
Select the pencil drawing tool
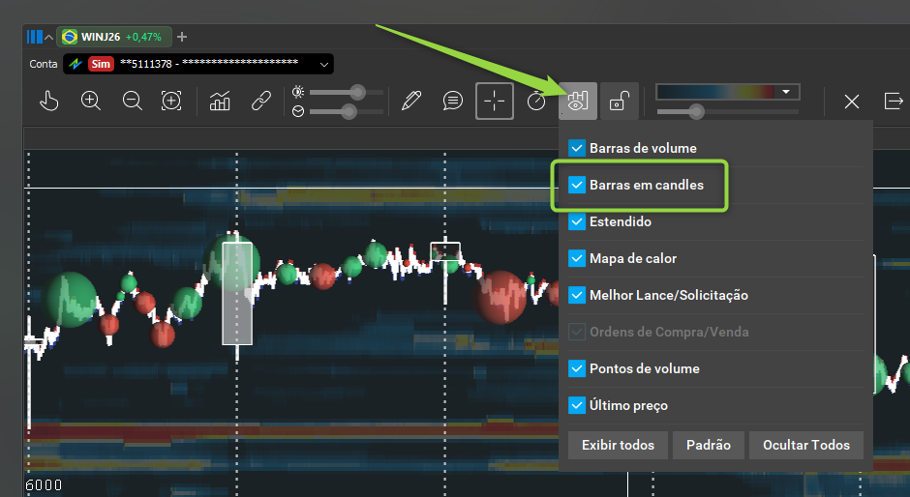(410, 101)
